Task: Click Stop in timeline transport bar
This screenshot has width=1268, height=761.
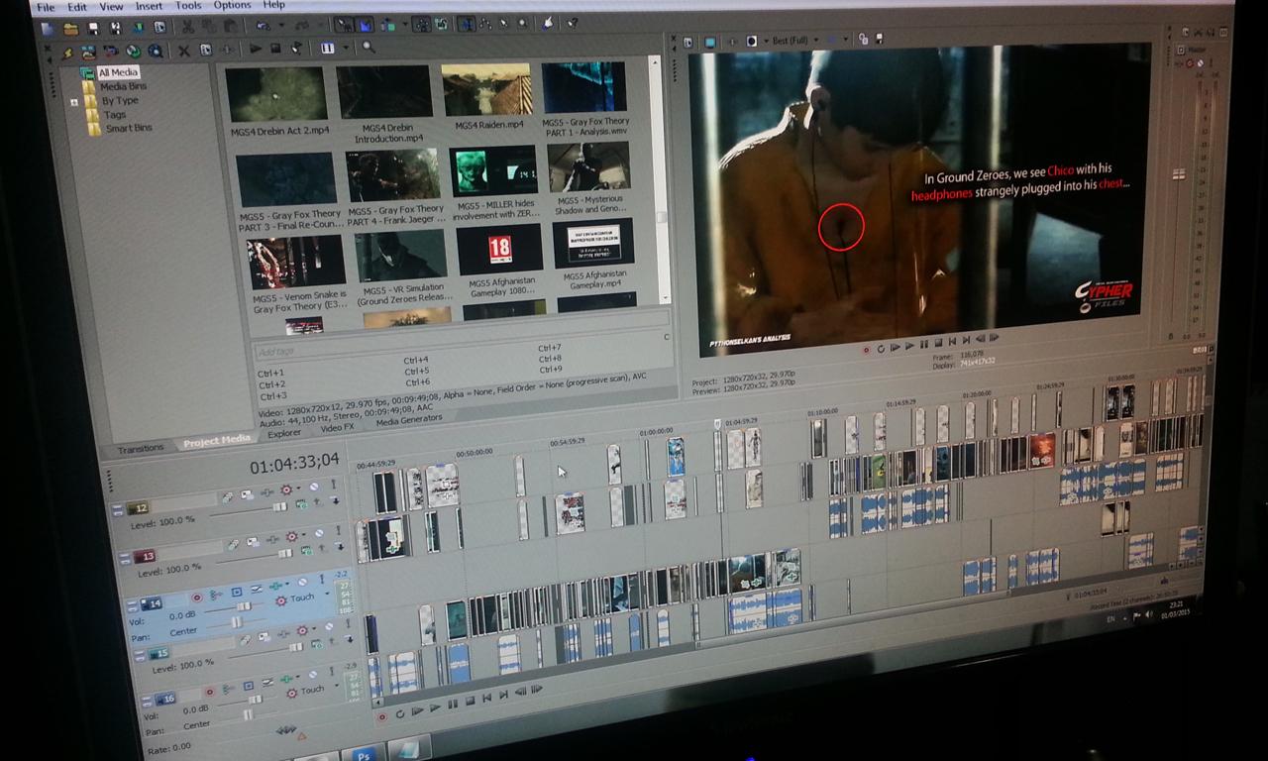Action: [471, 701]
